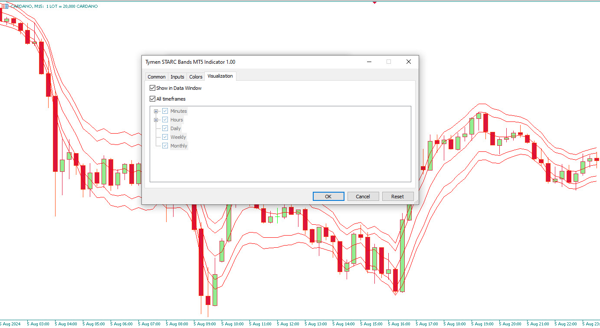Confirm the dialog with OK

click(328, 197)
